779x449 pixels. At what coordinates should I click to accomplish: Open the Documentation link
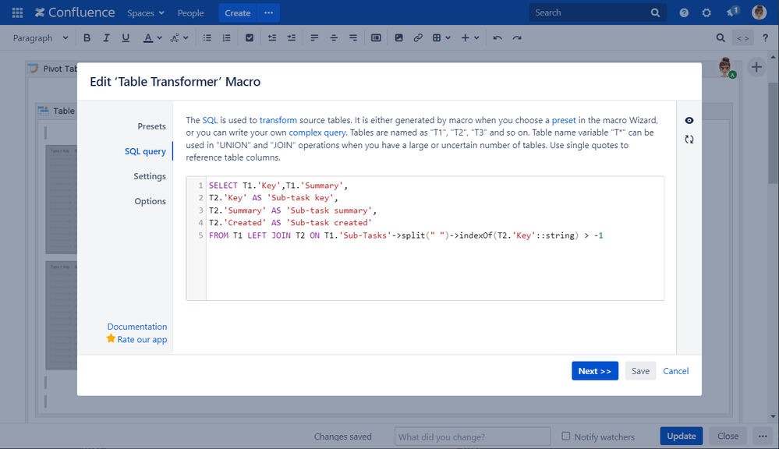point(137,327)
